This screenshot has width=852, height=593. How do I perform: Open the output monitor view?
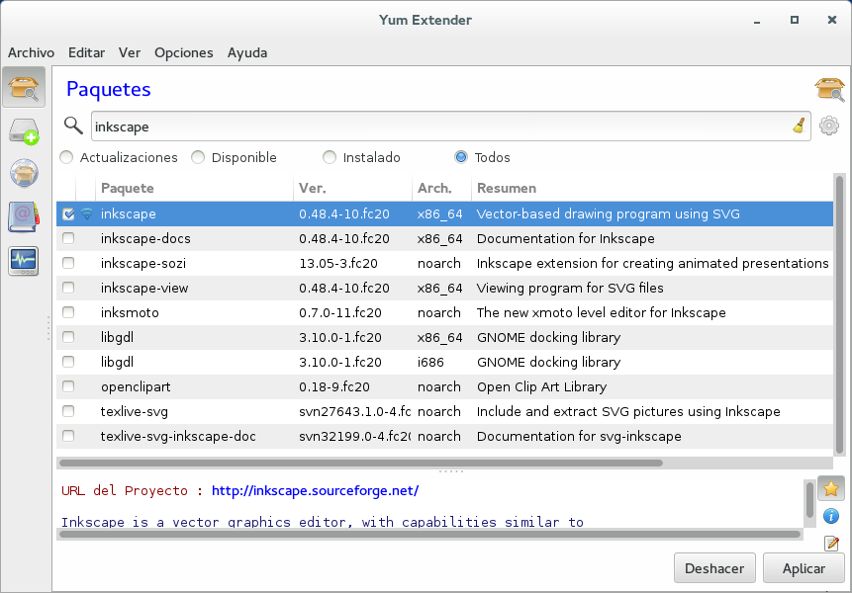(x=24, y=260)
